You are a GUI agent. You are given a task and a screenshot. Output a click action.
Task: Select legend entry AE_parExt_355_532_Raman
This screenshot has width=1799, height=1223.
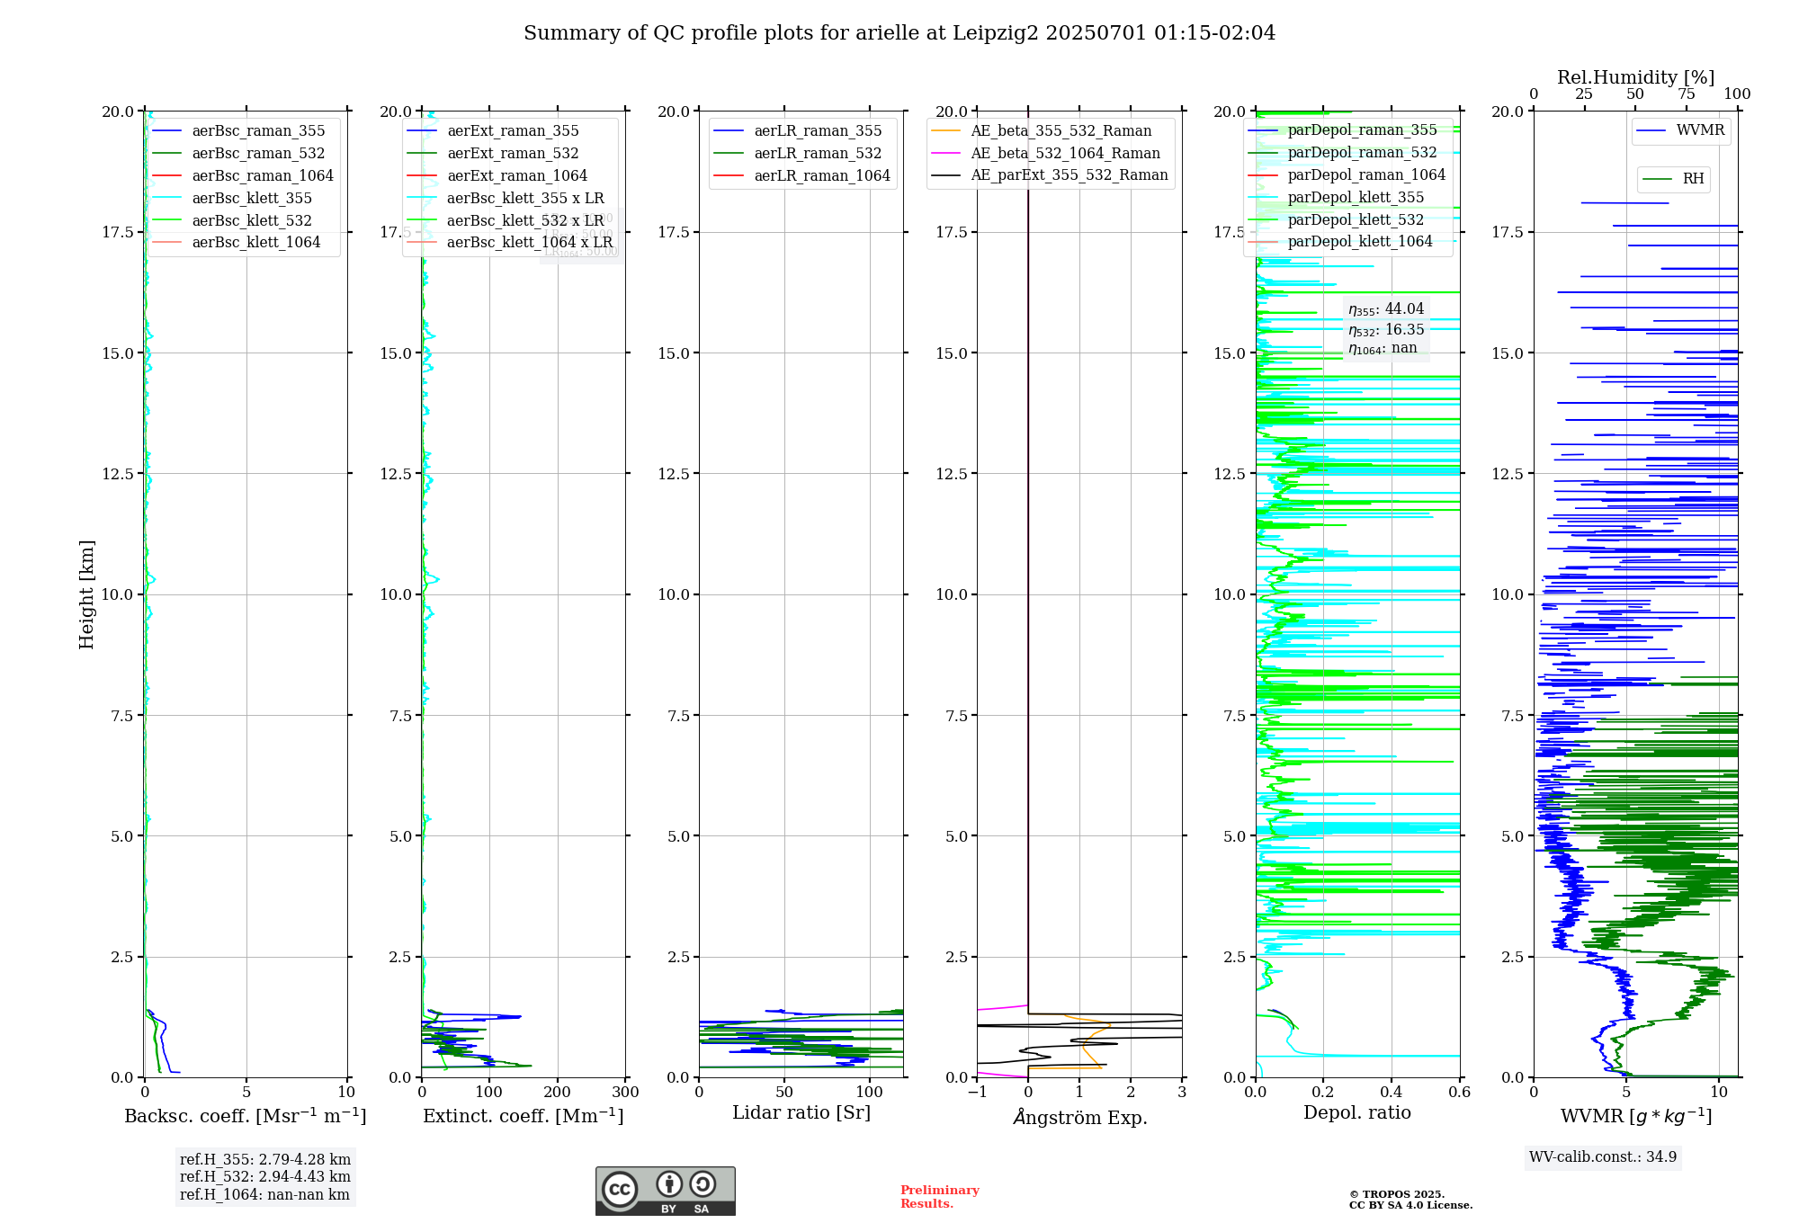1070,175
